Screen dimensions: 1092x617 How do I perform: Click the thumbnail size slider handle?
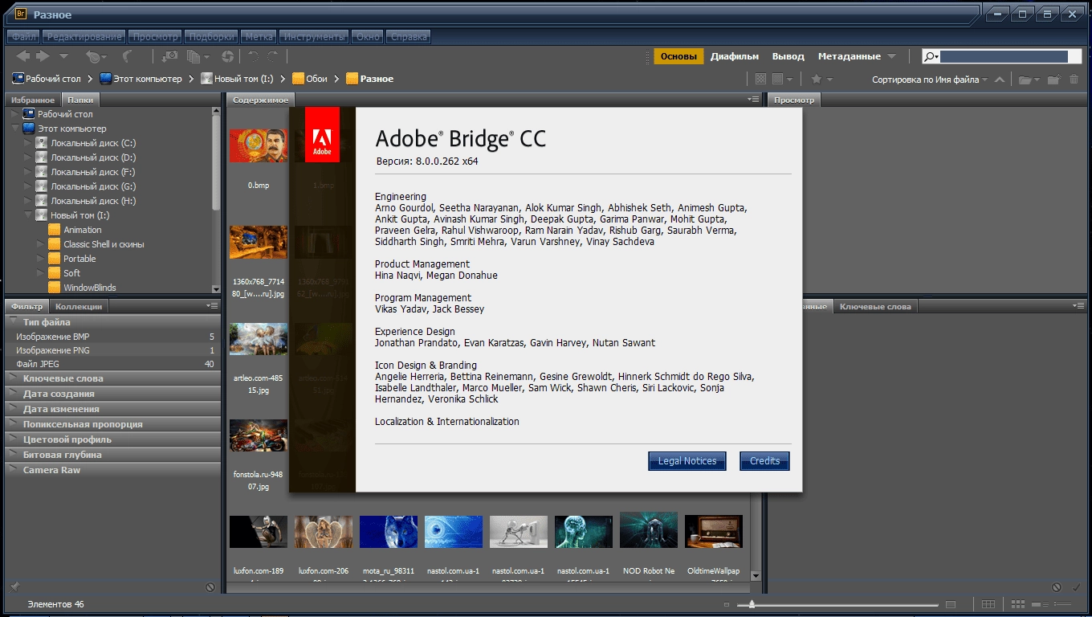pyautogui.click(x=752, y=604)
